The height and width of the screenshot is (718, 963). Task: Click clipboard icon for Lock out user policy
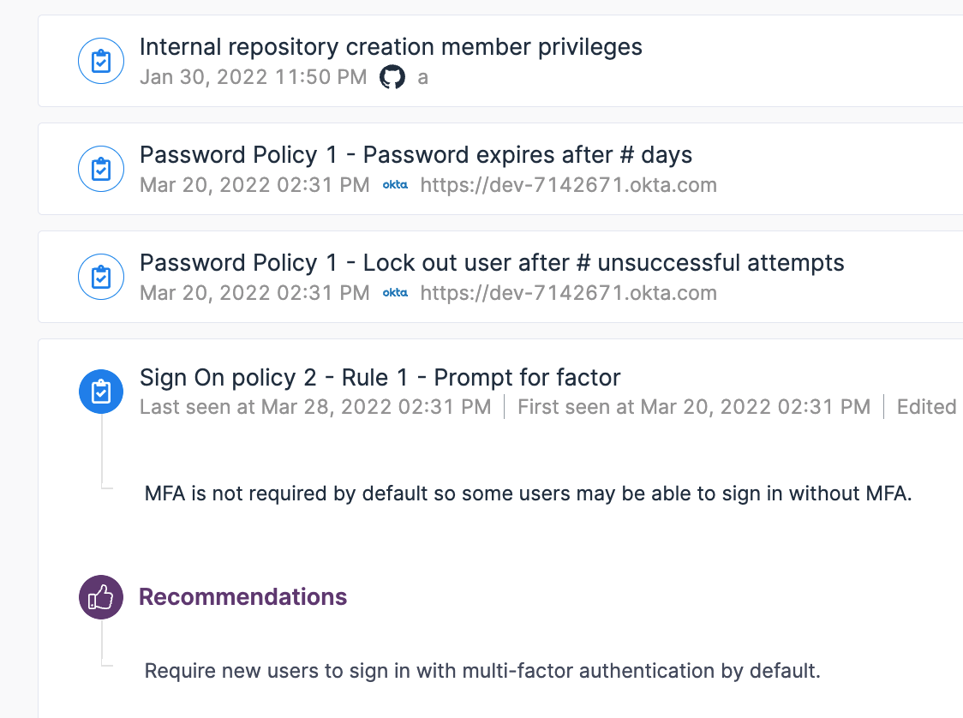(101, 277)
